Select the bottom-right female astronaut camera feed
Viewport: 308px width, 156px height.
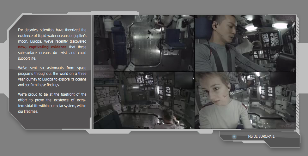(245, 100)
